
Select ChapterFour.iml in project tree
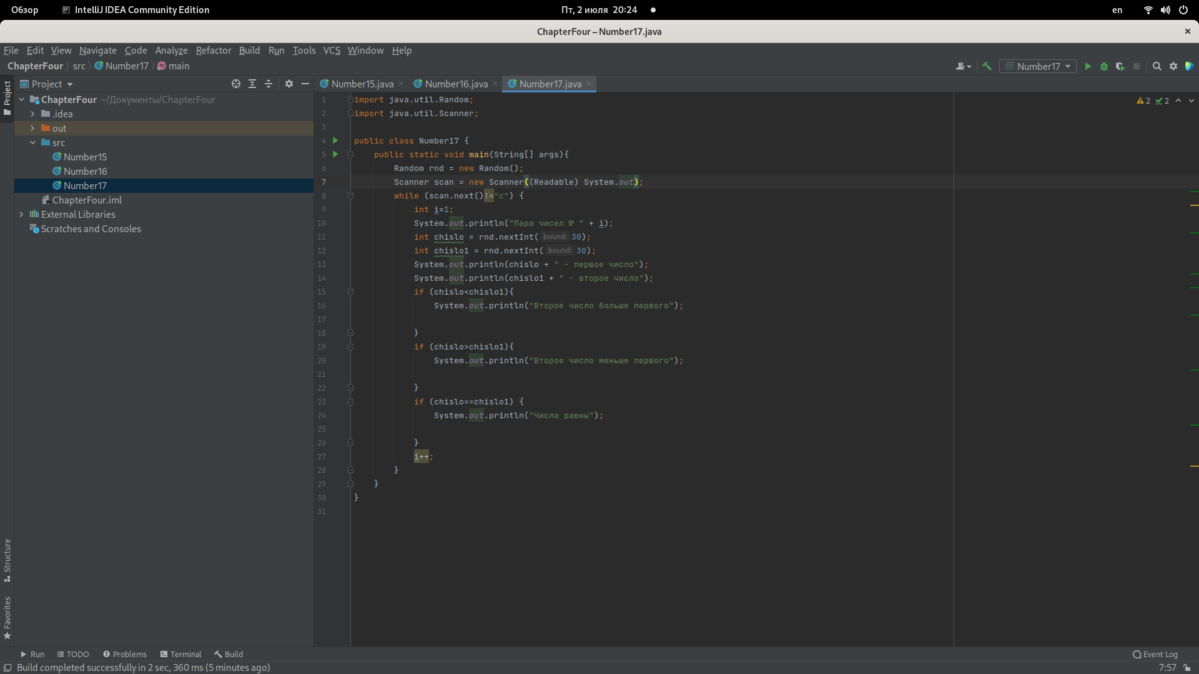[x=87, y=200]
